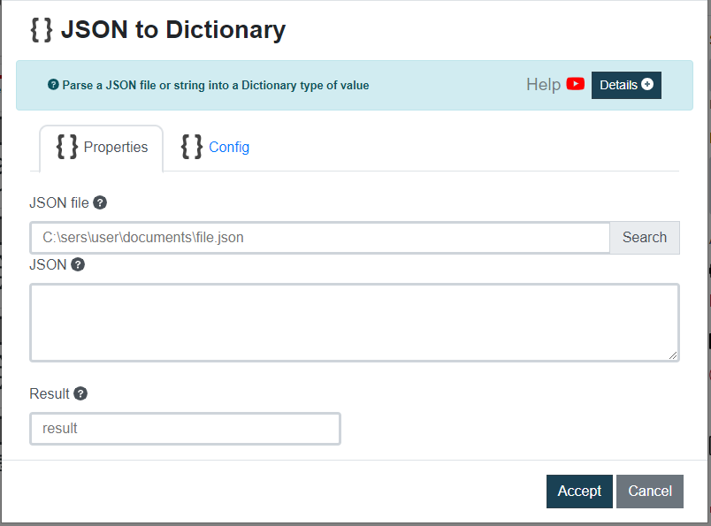Select the result variable field

tap(185, 428)
